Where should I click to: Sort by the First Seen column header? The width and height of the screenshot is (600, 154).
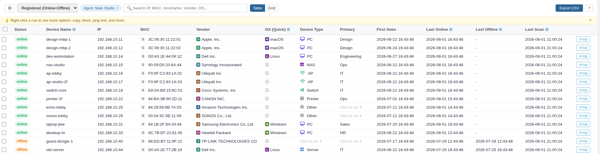386,30
